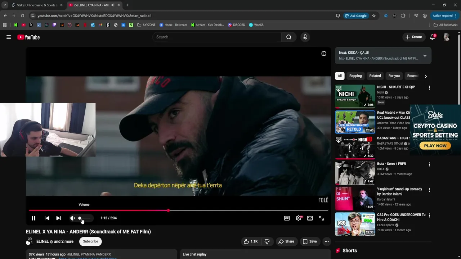Open the All Bookmarks folder

446,25
